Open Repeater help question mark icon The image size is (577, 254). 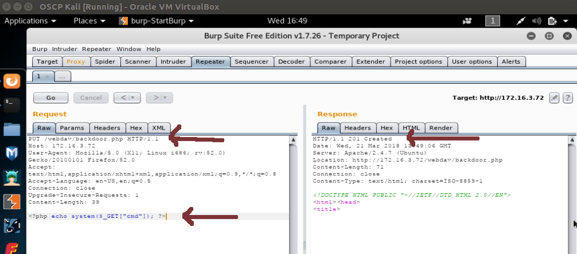tap(568, 97)
